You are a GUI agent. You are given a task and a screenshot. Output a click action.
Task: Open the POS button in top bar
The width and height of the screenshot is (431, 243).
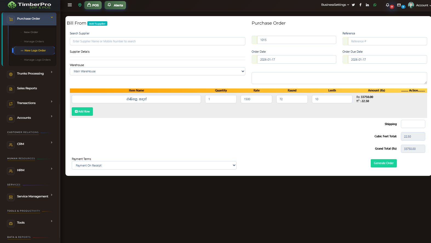point(93,5)
